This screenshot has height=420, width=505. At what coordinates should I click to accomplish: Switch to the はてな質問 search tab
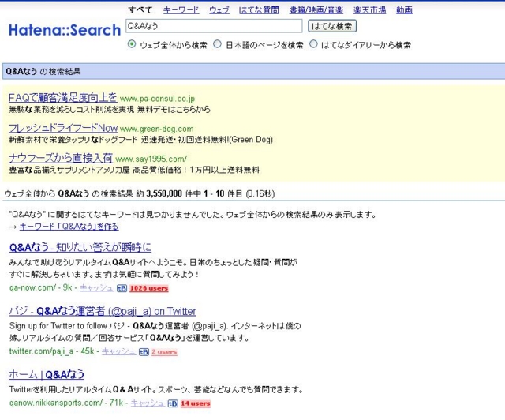click(259, 10)
